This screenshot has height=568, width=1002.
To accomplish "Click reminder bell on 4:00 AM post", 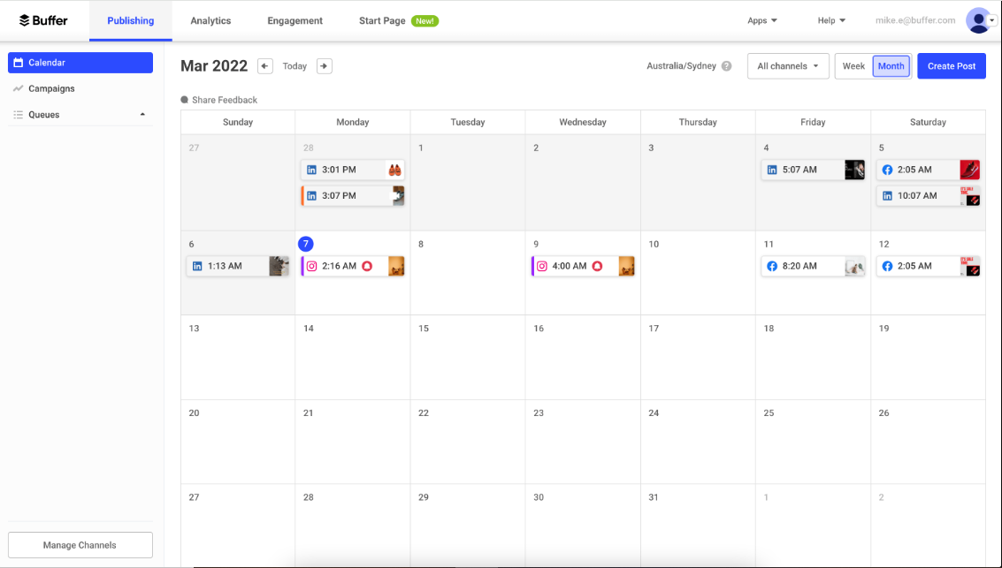I will coord(597,266).
